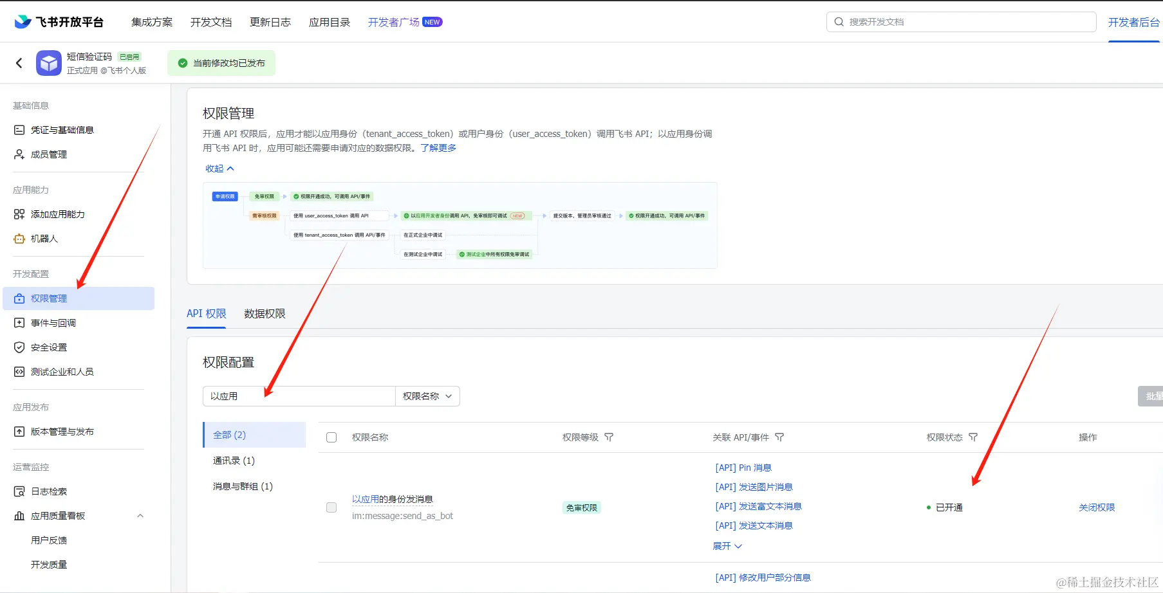This screenshot has height=593, width=1163.
Task: Check the 以应用的身份发消息 row checkbox
Action: click(331, 507)
